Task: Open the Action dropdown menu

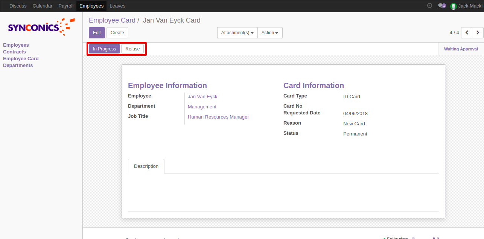Action: click(269, 33)
